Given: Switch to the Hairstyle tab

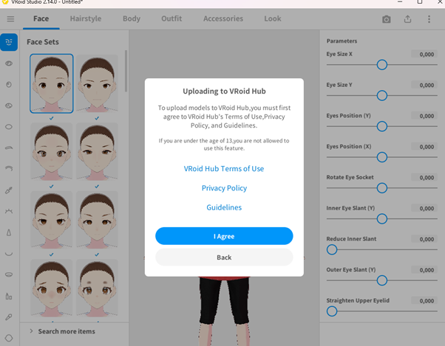Looking at the screenshot, I should click(86, 18).
